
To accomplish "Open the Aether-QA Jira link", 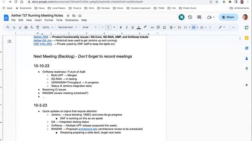I will 43,40.
